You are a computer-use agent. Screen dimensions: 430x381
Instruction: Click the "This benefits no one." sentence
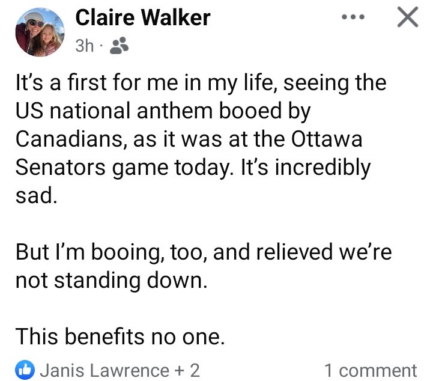coord(120,336)
